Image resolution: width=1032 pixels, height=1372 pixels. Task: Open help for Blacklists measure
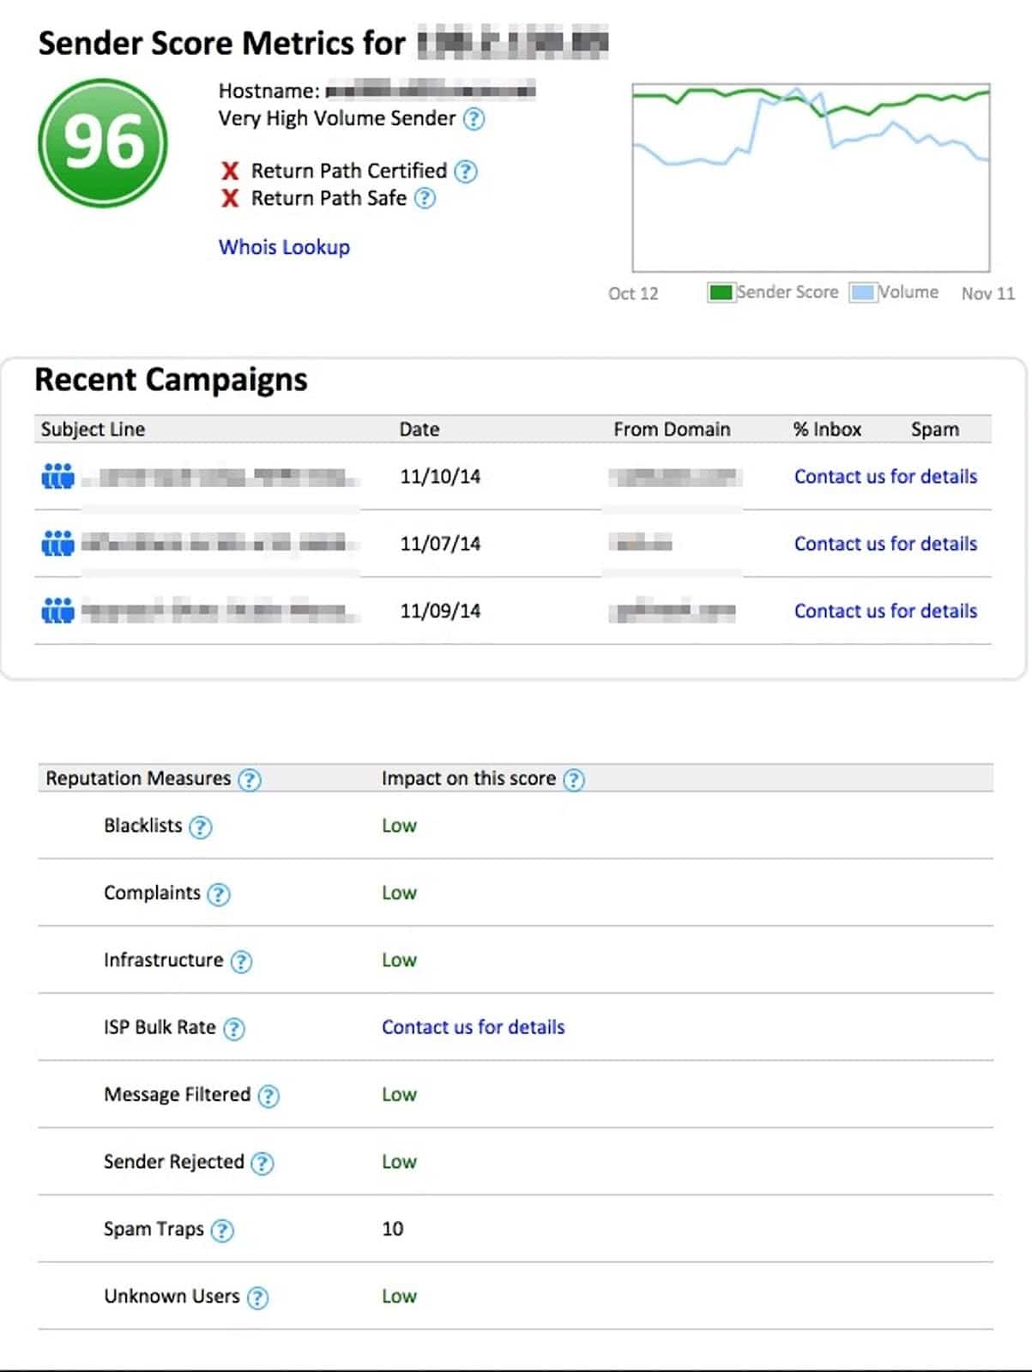[200, 827]
